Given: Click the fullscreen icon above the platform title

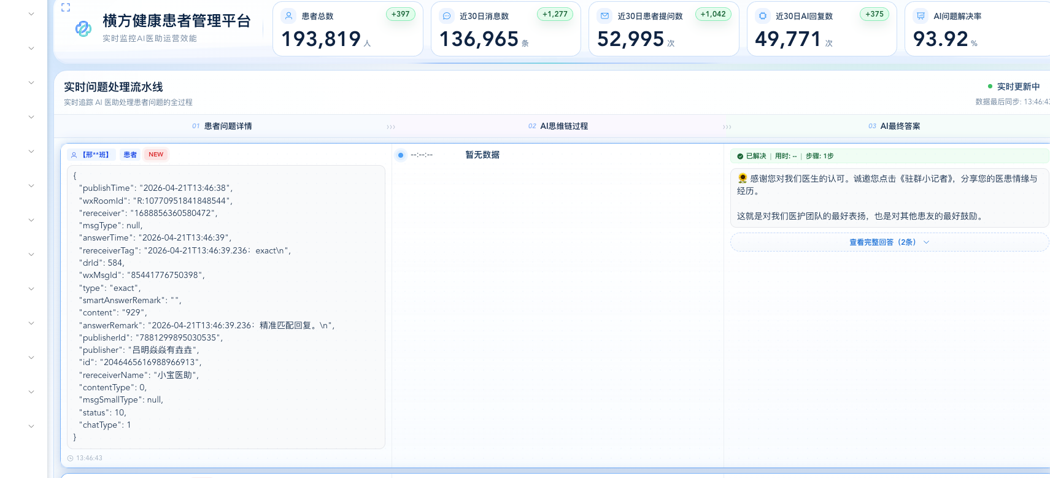Looking at the screenshot, I should [x=66, y=7].
